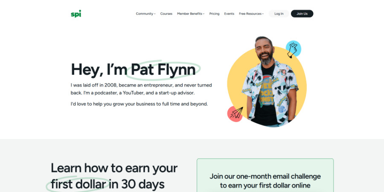Viewport: 384px width, 192px height.
Task: Click the 'Hey, I'm Pat Flynn' heading
Action: point(133,70)
